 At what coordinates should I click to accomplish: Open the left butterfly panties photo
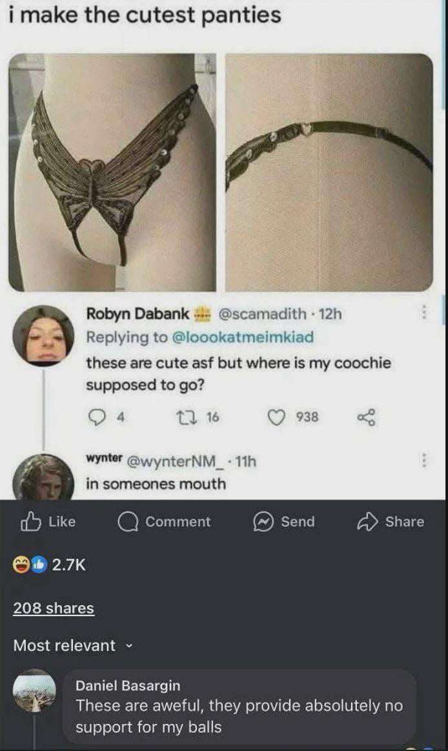(x=110, y=171)
